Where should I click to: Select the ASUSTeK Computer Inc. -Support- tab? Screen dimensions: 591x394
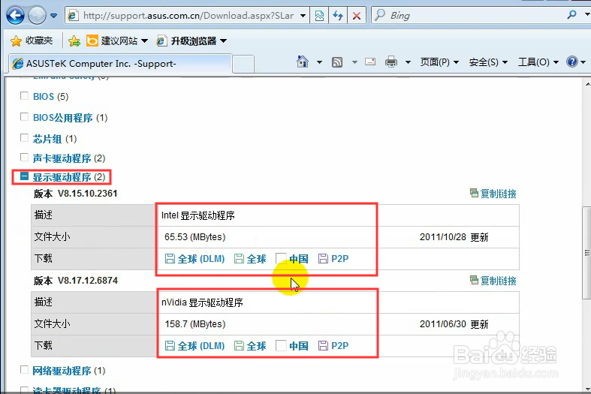[120, 64]
